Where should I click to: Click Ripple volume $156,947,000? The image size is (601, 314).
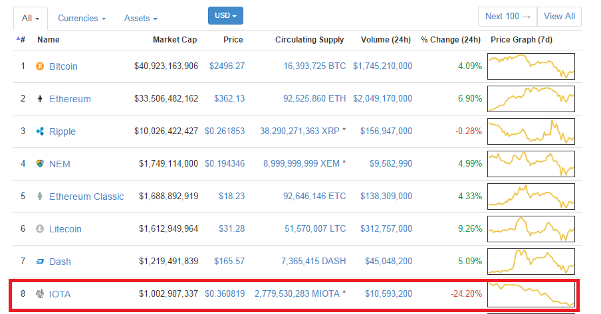click(x=386, y=131)
